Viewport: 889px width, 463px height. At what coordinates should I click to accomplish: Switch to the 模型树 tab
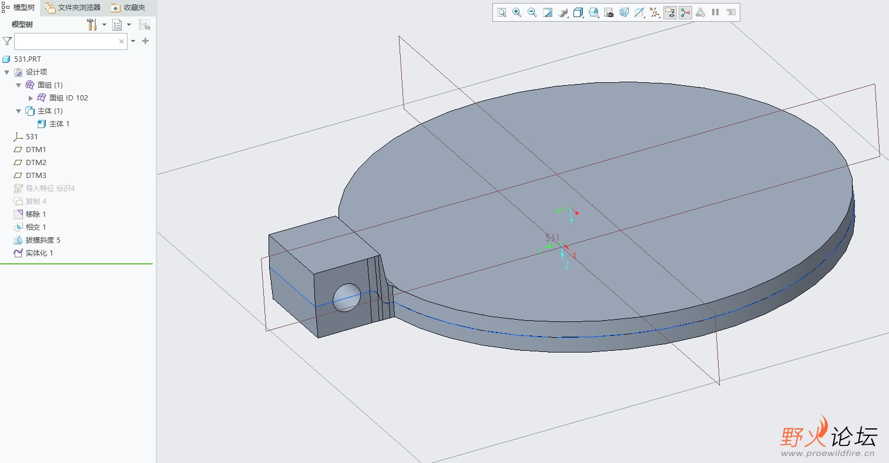click(19, 8)
